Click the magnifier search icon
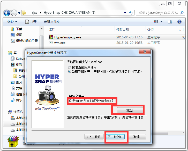188x151 pixels. coord(182,13)
